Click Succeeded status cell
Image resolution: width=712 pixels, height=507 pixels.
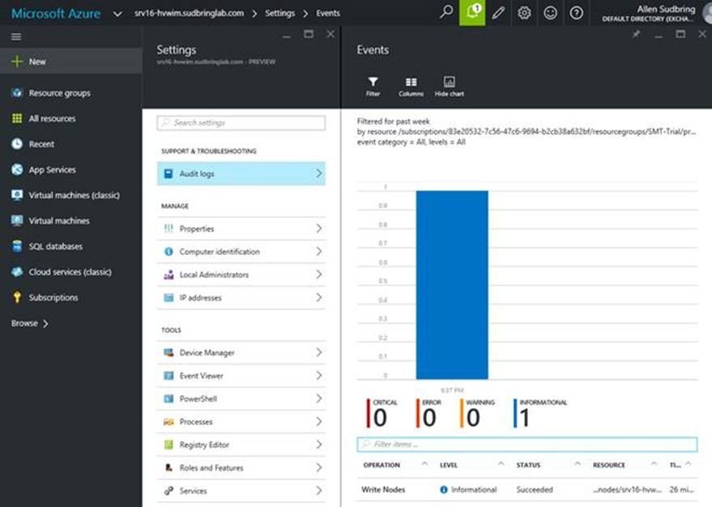pyautogui.click(x=535, y=490)
